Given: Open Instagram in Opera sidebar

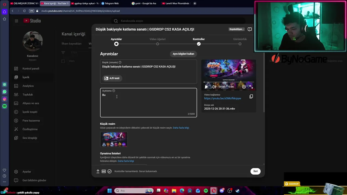Looking at the screenshot, I should 5,99.
